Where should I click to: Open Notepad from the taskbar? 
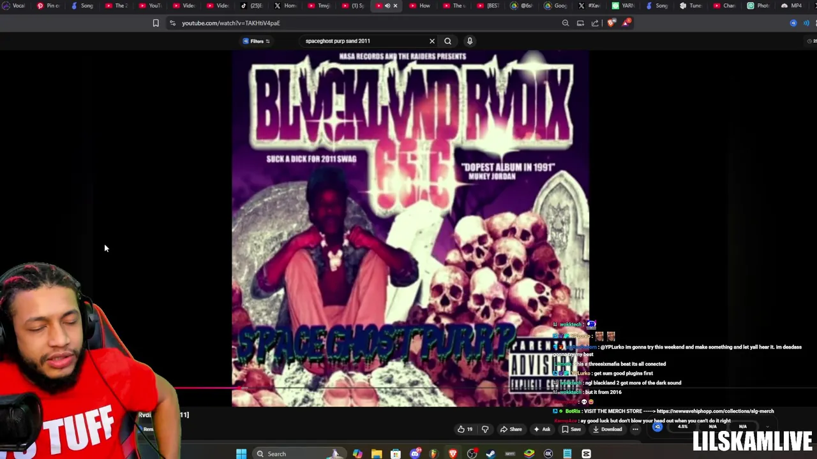[567, 454]
